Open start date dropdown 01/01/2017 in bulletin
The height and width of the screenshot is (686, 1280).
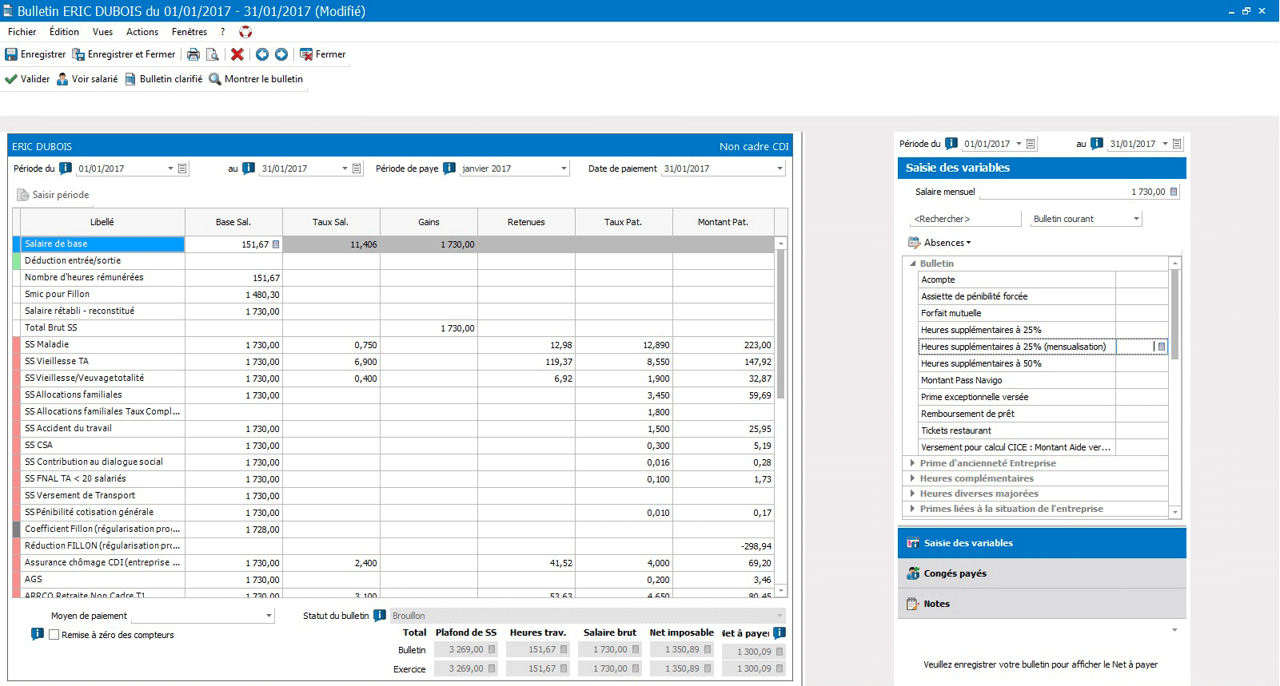click(x=170, y=169)
